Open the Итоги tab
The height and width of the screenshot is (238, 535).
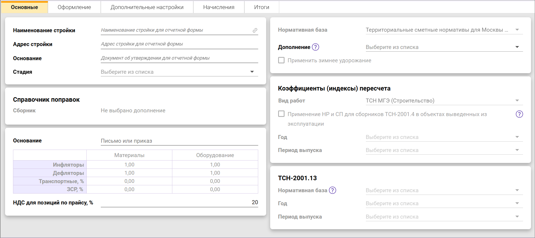[x=261, y=7]
